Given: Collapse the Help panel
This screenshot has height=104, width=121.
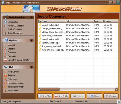Looking at the screenshot, I should [31, 67].
